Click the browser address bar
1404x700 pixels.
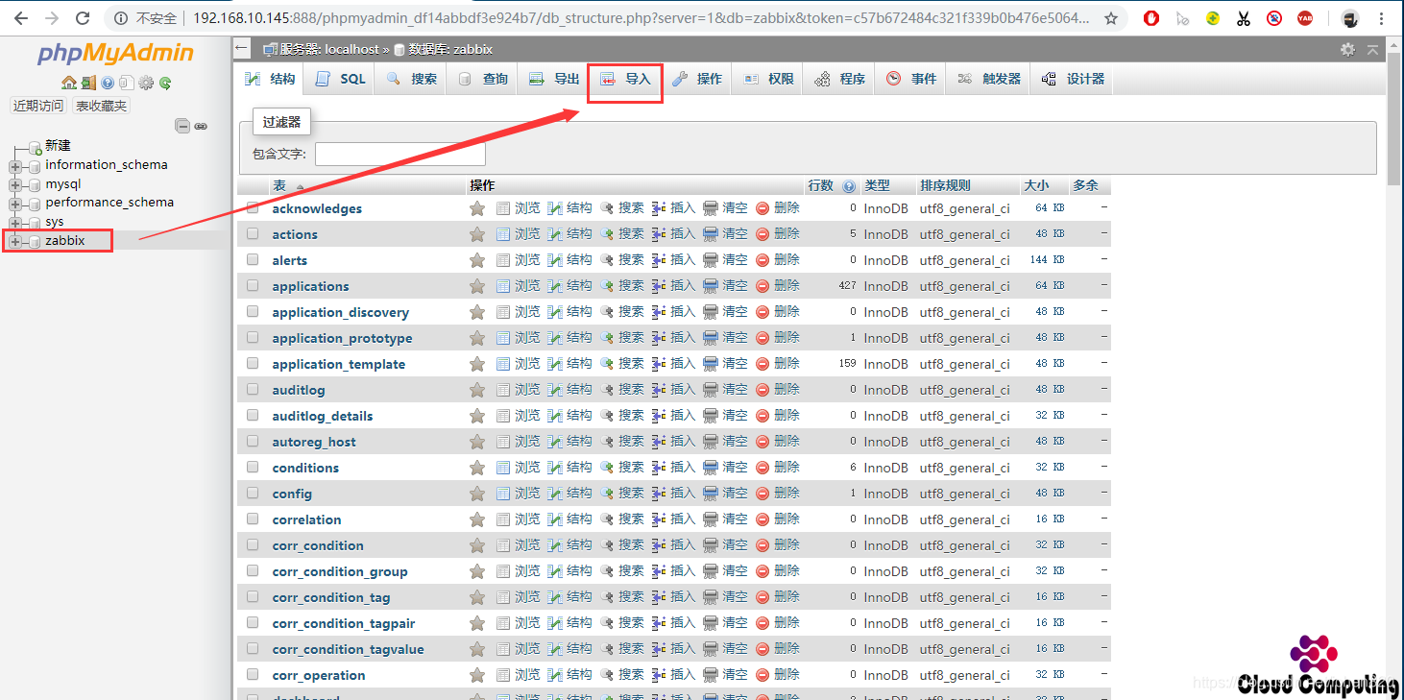pos(615,18)
